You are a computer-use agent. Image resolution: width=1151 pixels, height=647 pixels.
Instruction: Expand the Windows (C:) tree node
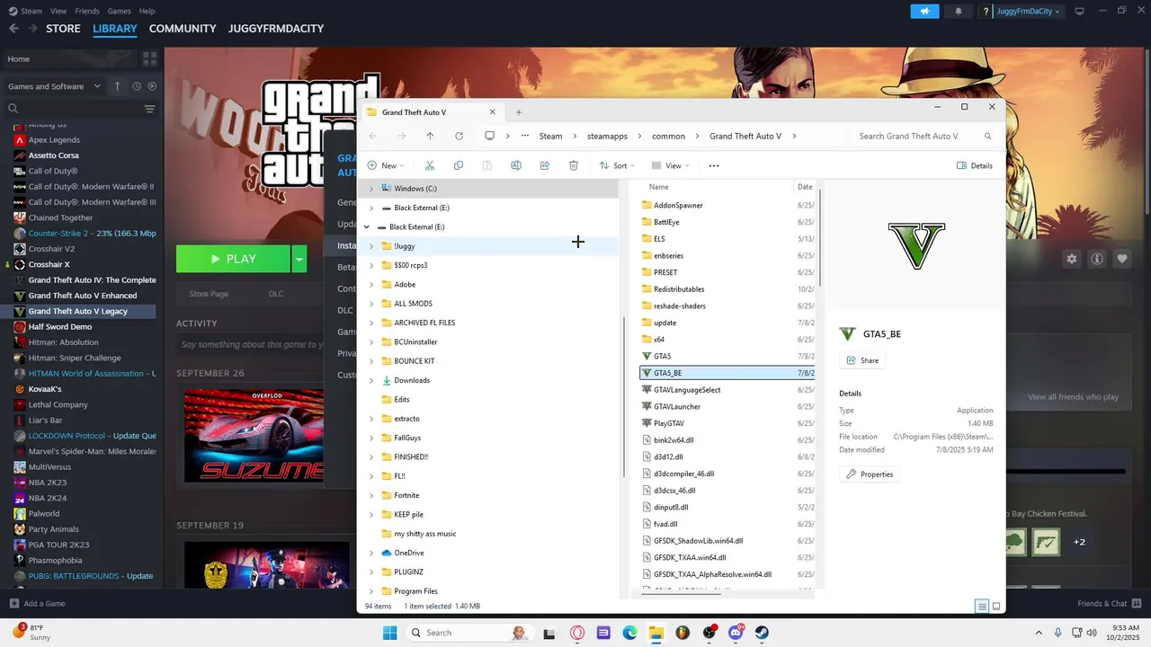tap(371, 189)
